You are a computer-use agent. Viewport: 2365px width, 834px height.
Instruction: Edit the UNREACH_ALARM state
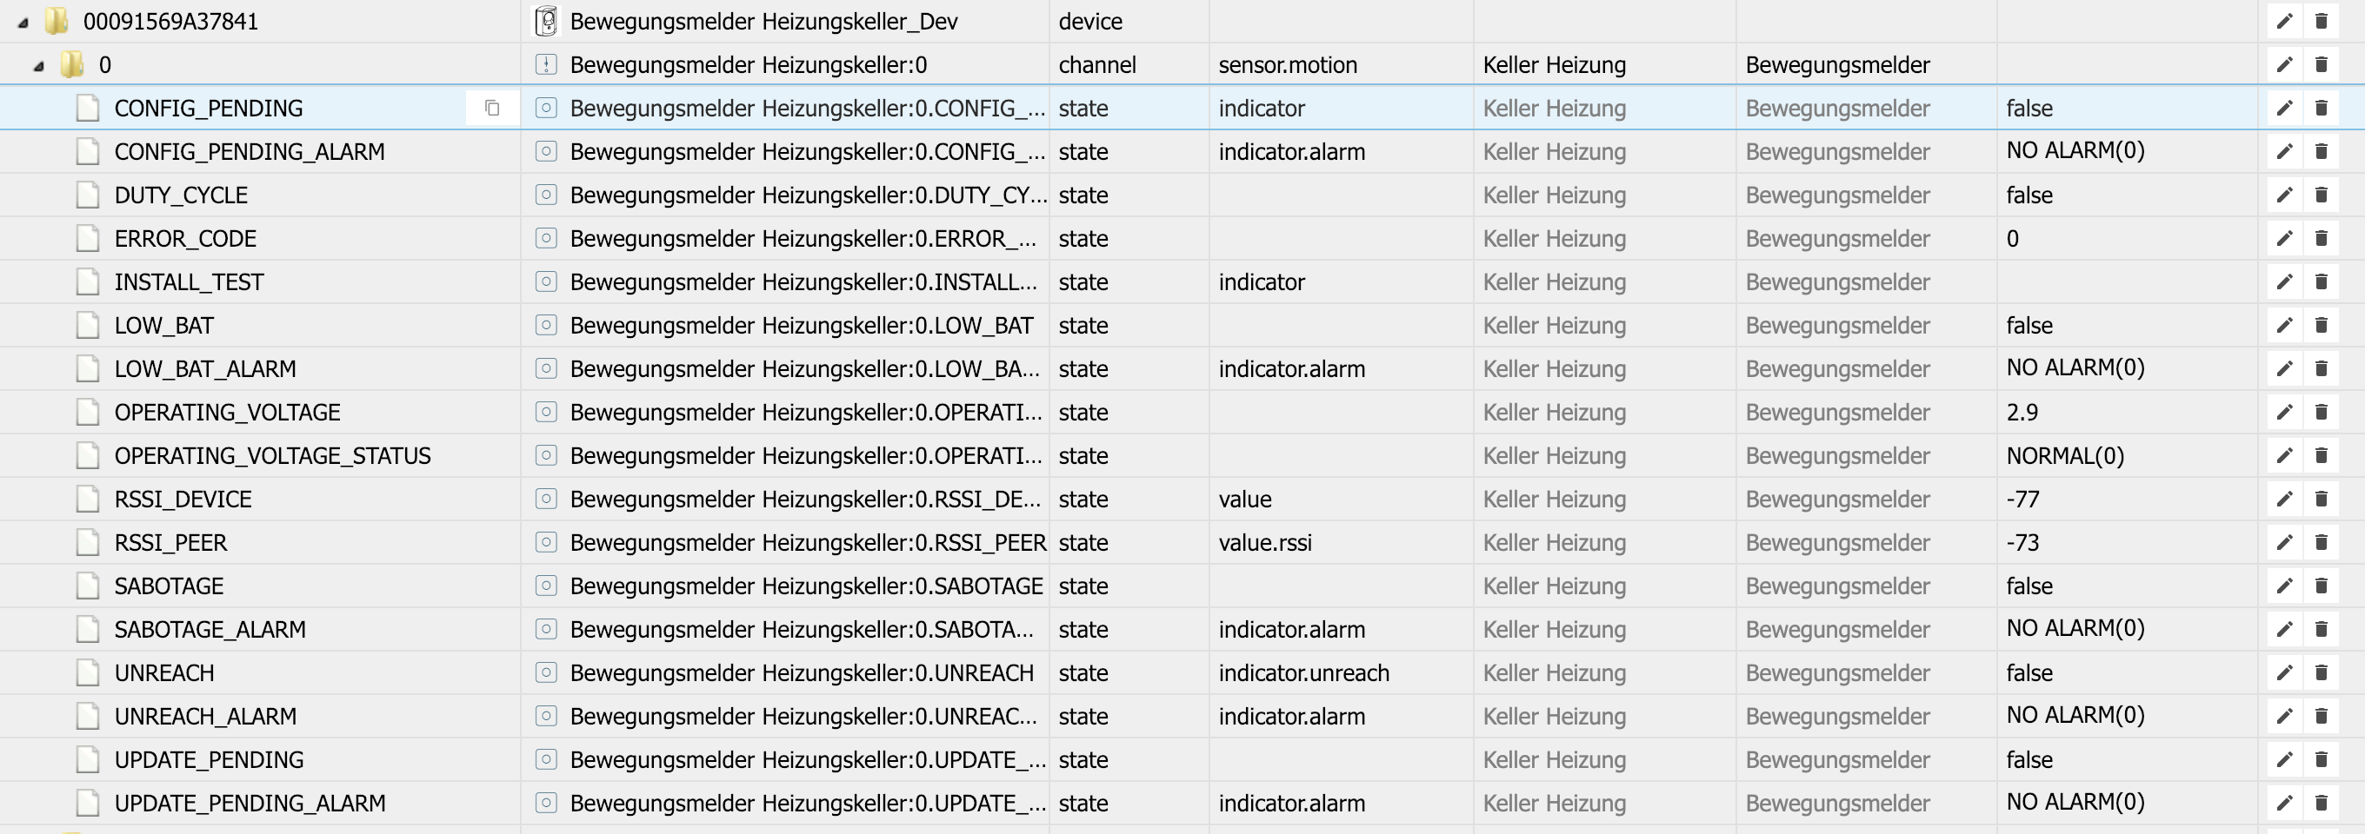pyautogui.click(x=2284, y=716)
